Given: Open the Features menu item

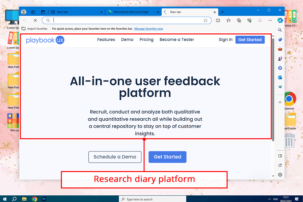Looking at the screenshot, I should [106, 40].
